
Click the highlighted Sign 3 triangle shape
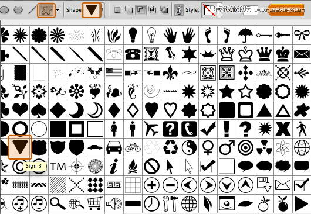click(20, 147)
